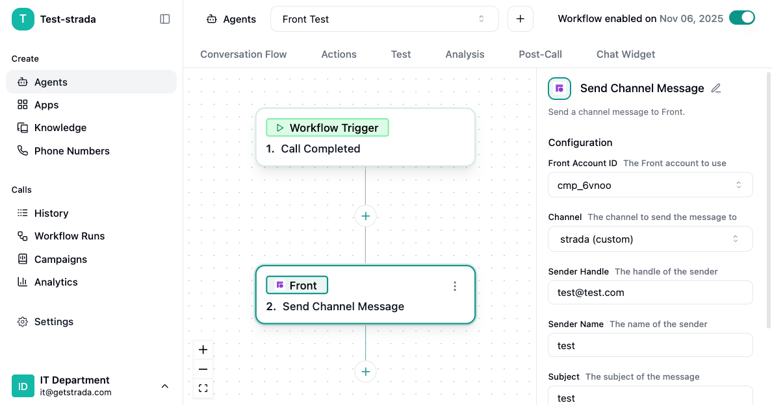Viewport: 772px width, 405px height.
Task: Open the Front Test agent selector
Action: click(385, 19)
